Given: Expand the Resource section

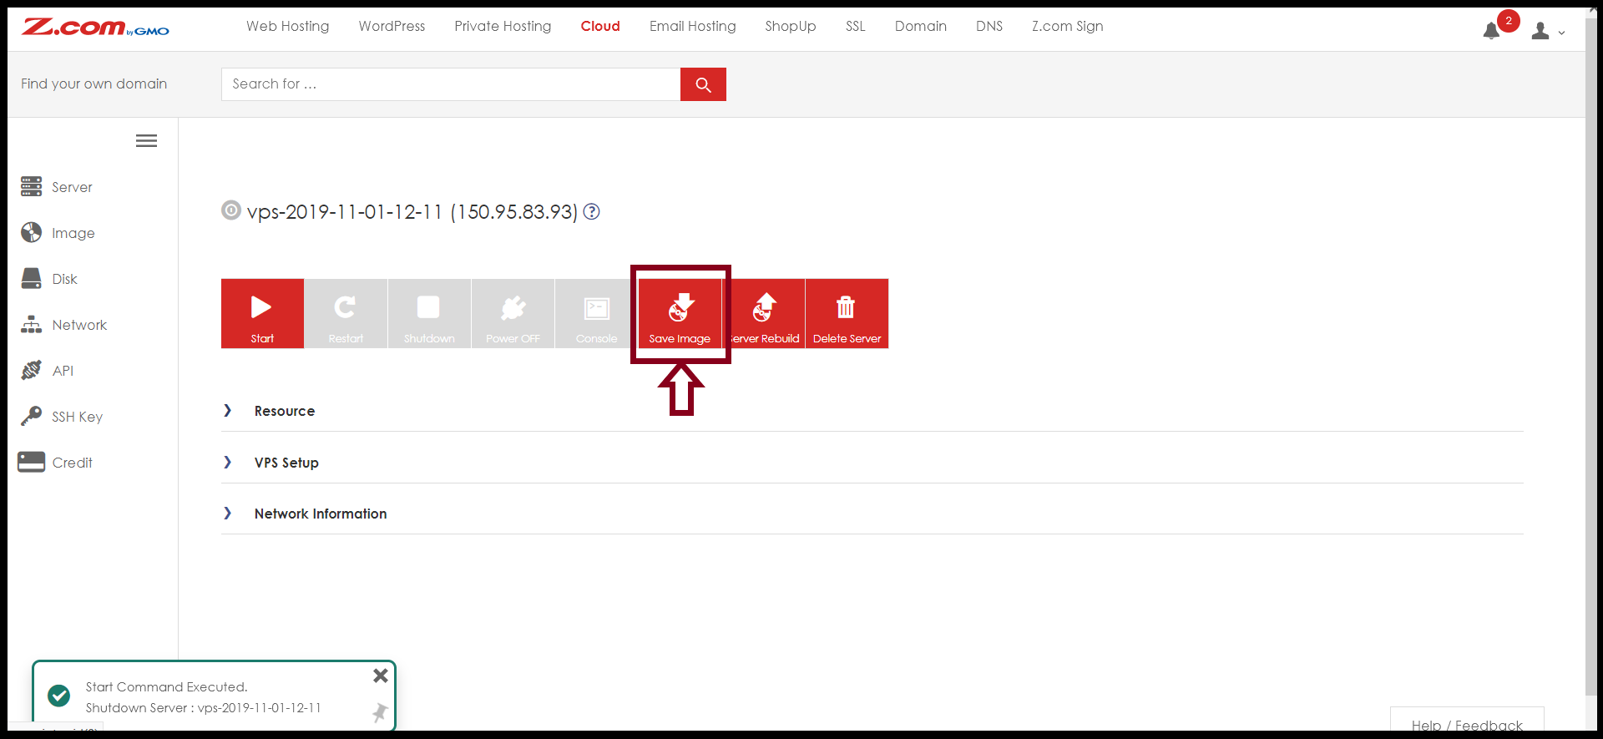Looking at the screenshot, I should (x=872, y=411).
